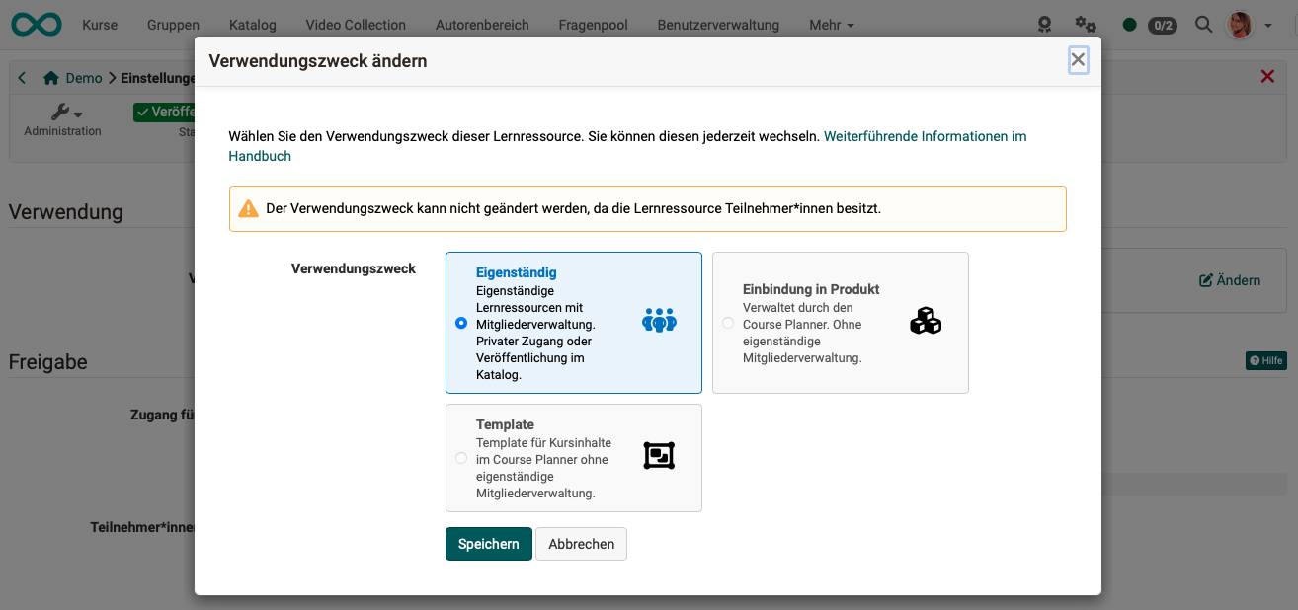Open the Handbuch information link
This screenshot has width=1298, height=610.
(x=260, y=156)
